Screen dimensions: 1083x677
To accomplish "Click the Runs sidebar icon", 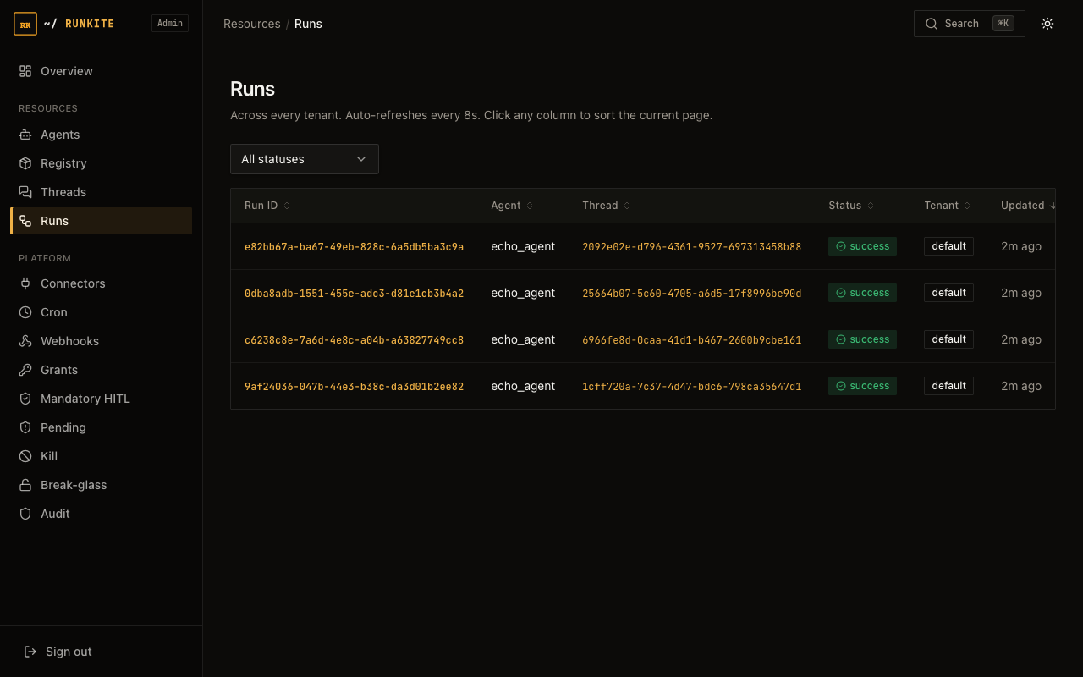I will (25, 221).
